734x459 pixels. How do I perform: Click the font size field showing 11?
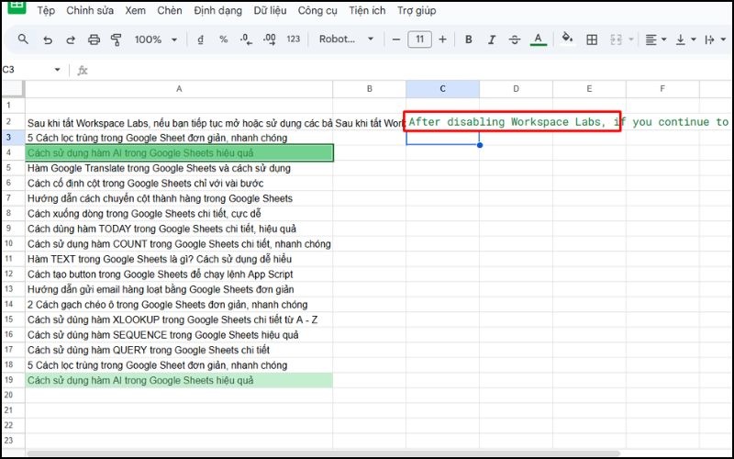click(x=419, y=39)
